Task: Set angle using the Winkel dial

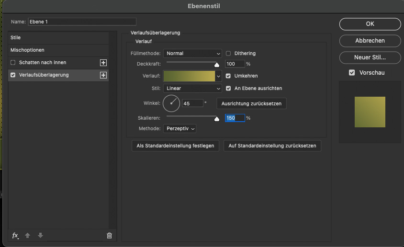Action: pyautogui.click(x=171, y=103)
